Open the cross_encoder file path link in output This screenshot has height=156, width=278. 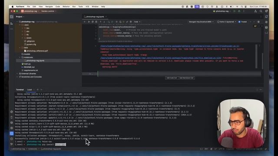tap(170, 46)
